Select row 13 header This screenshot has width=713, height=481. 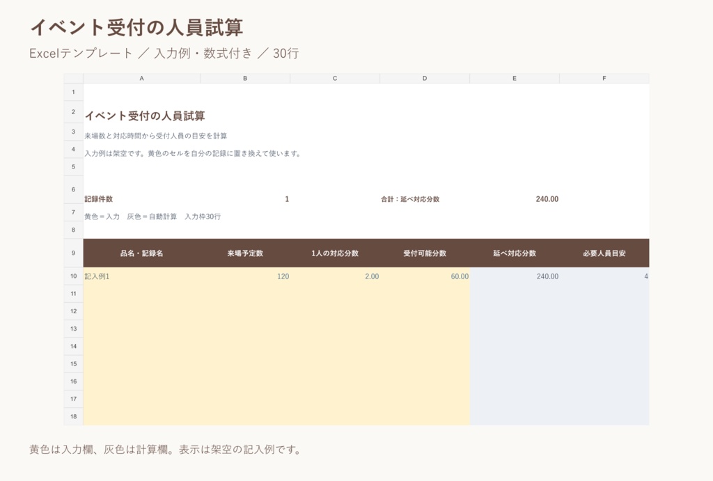73,329
